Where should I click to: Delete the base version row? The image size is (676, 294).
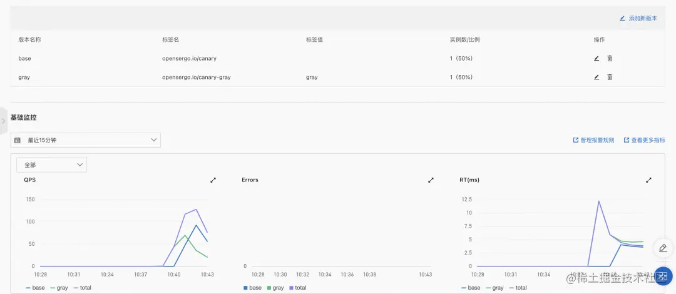610,58
